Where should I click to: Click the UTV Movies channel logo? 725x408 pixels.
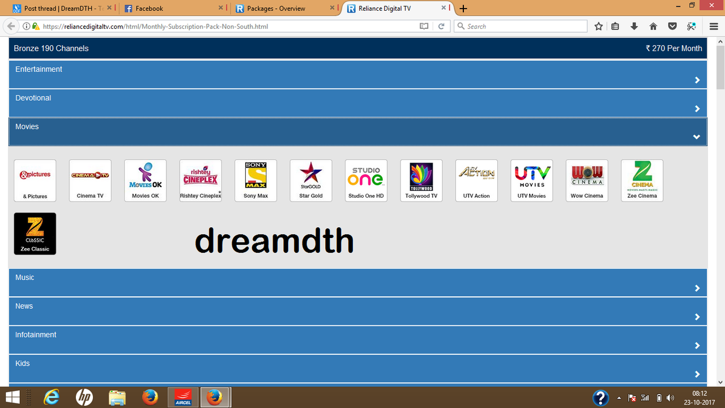coord(532,181)
